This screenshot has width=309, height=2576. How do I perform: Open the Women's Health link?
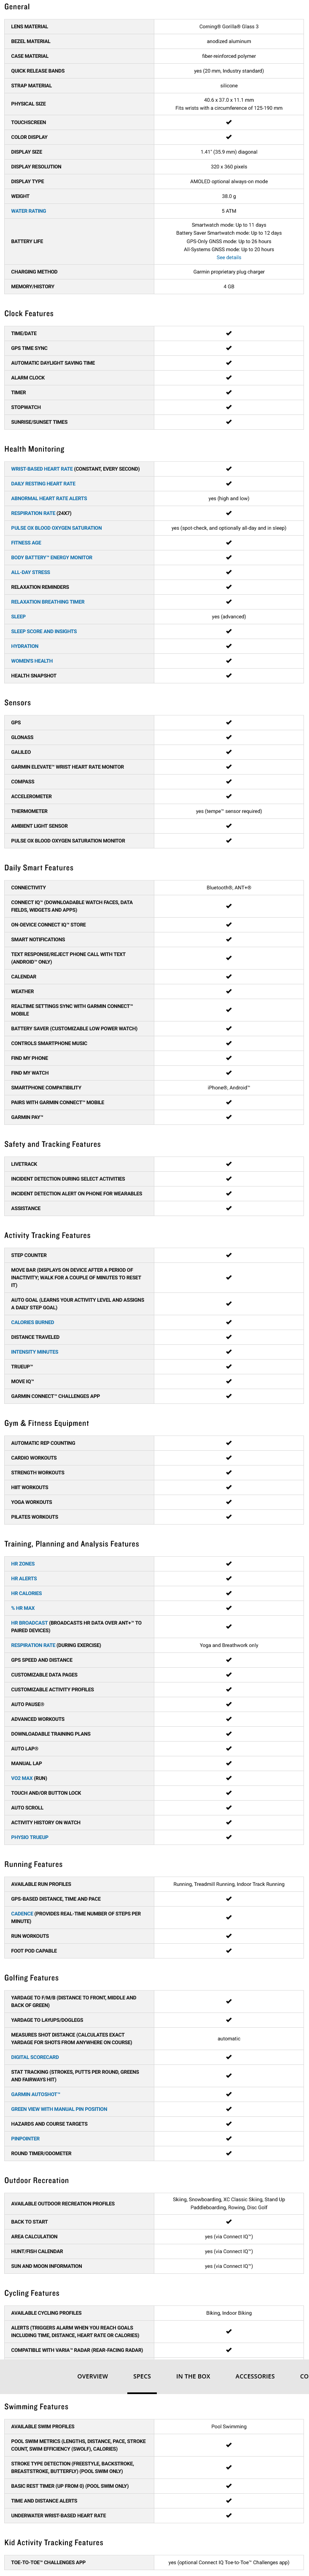click(x=32, y=661)
